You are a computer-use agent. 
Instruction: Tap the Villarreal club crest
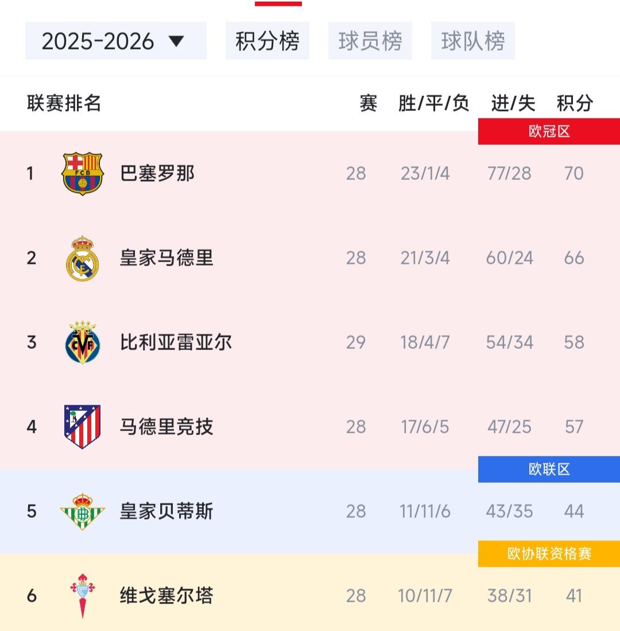pos(83,343)
